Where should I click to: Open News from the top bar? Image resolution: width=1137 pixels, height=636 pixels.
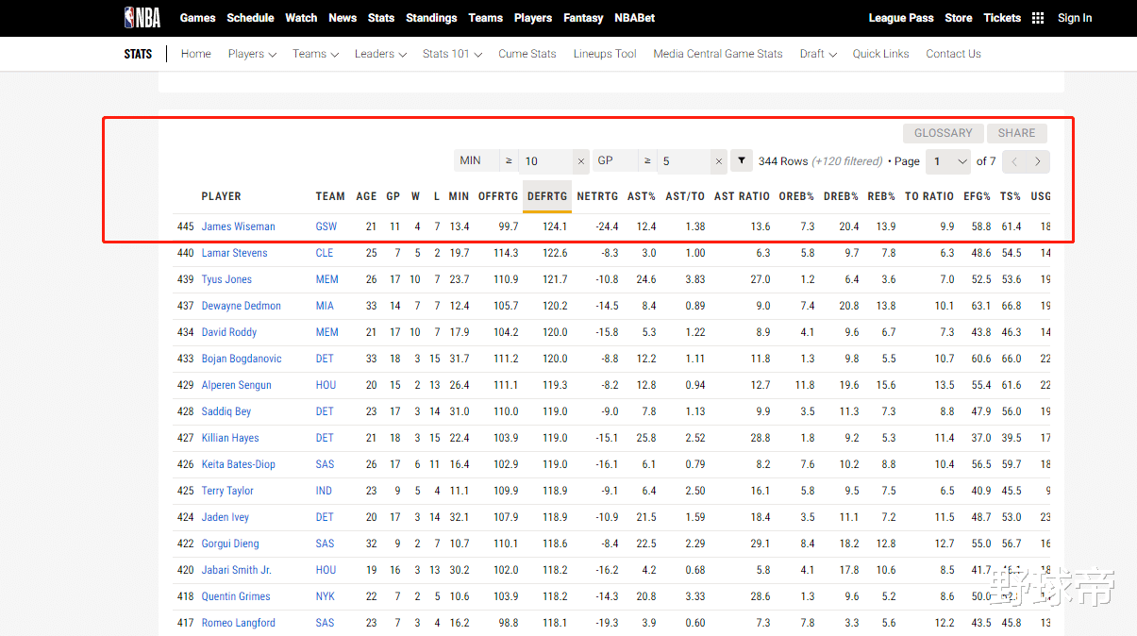pos(343,18)
